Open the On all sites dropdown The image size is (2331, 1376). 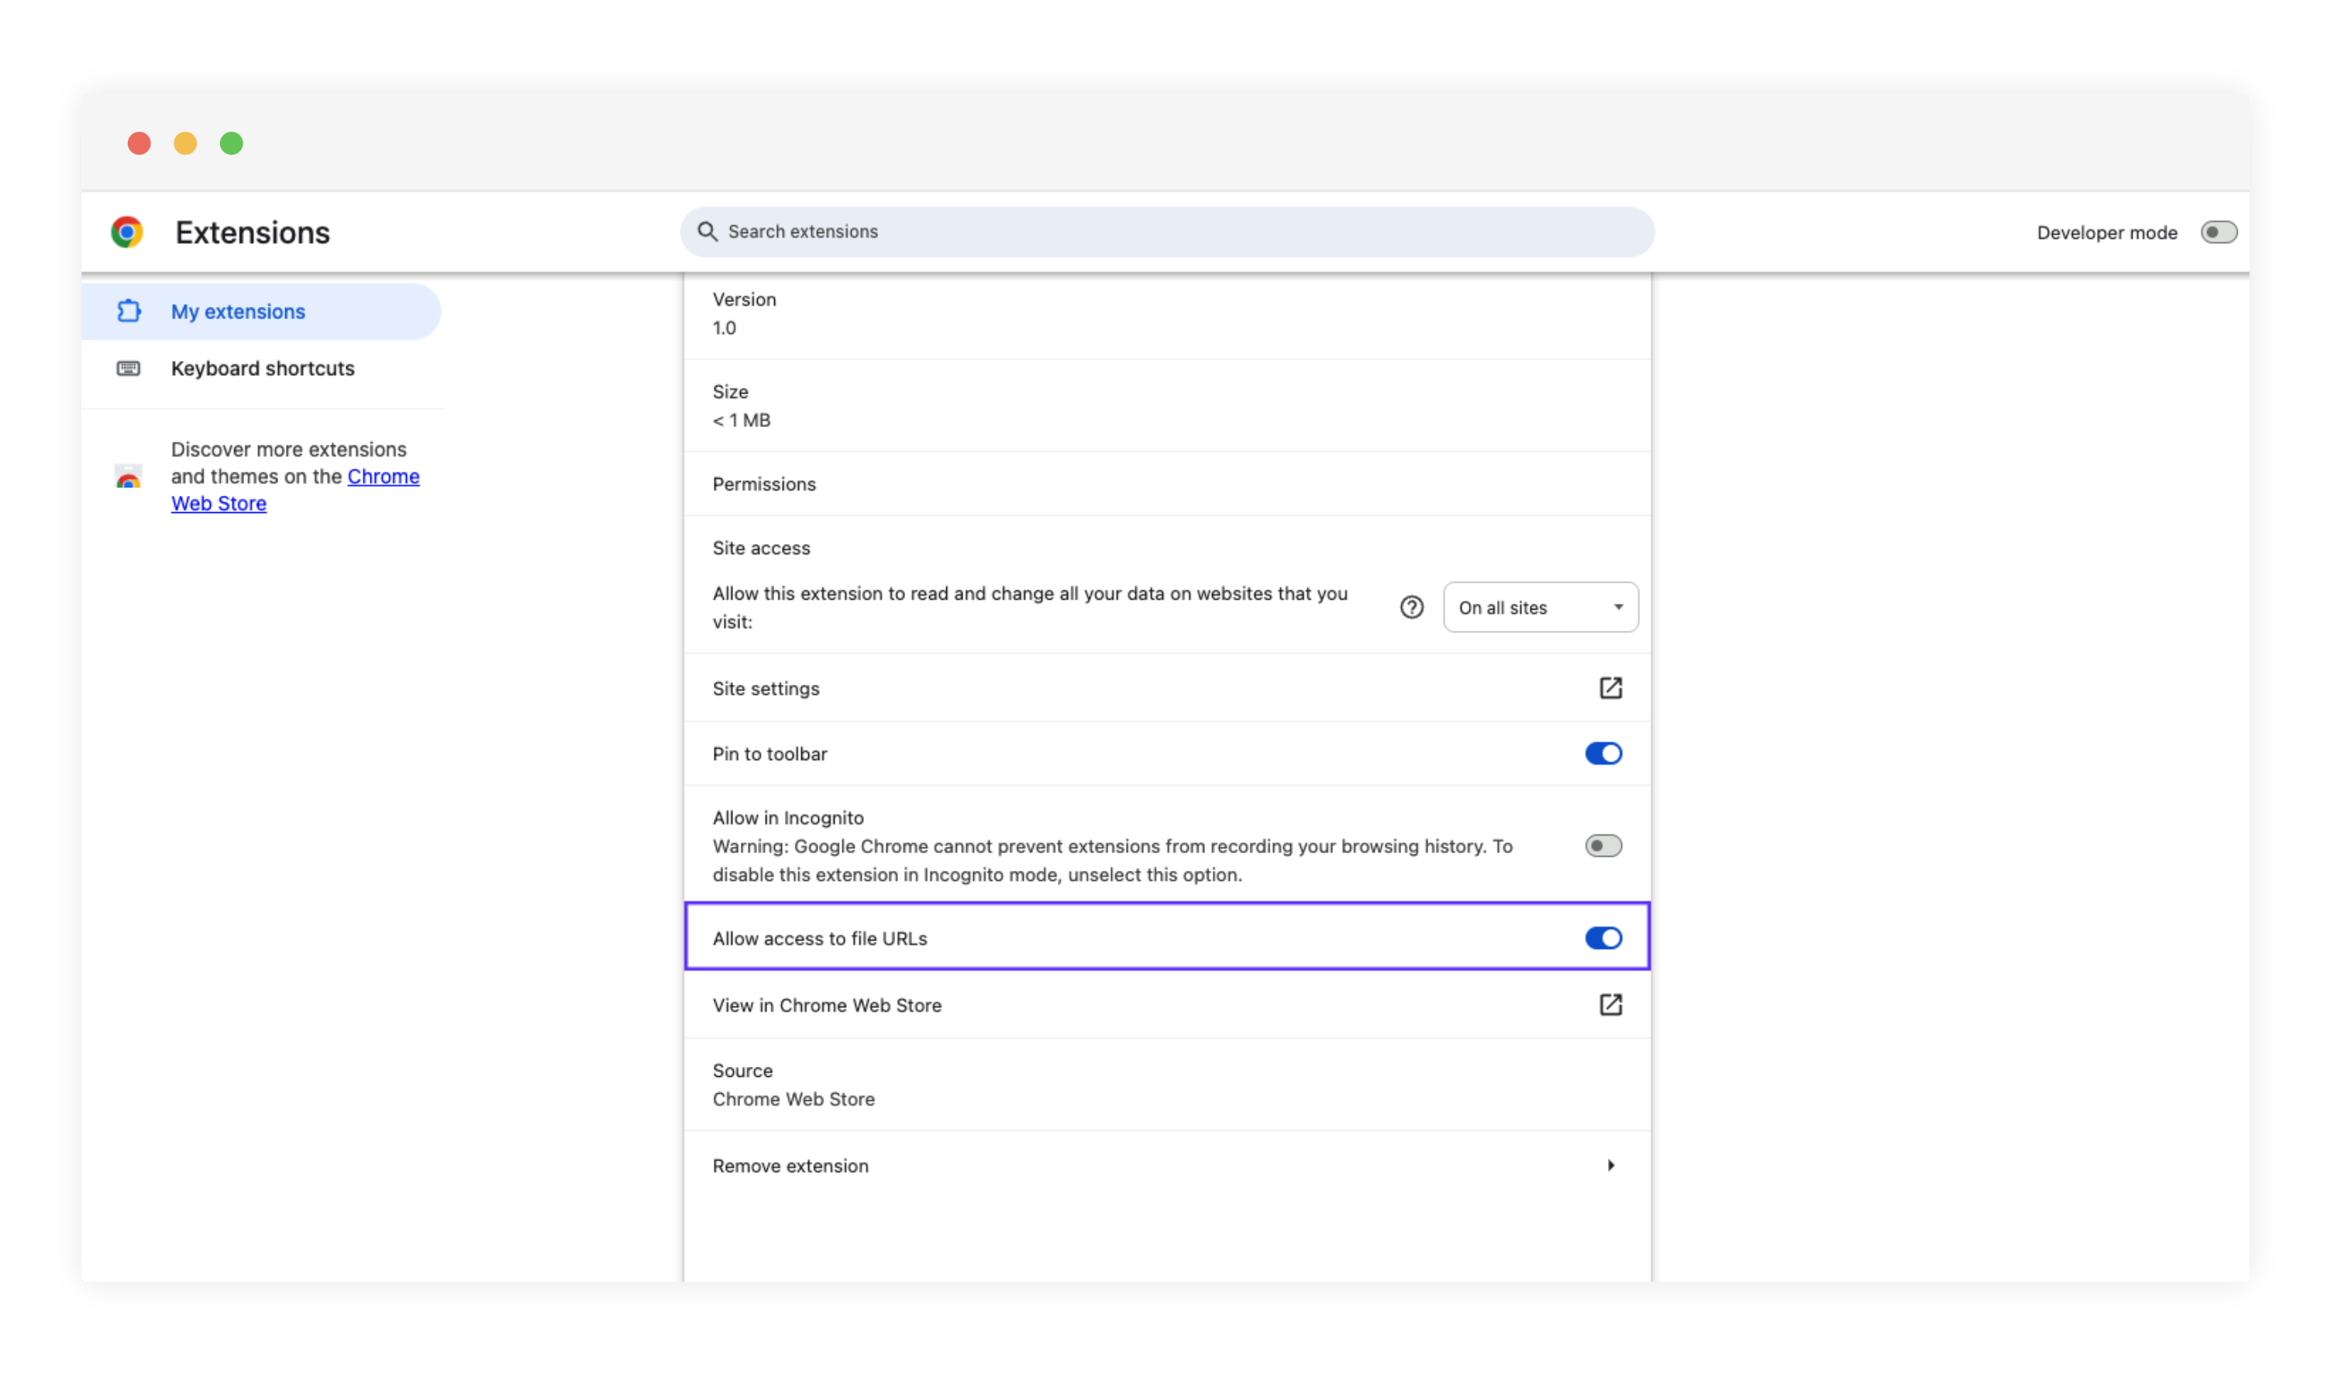[1540, 607]
